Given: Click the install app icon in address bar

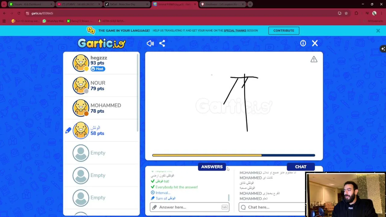Looking at the screenshot, I should tap(340, 13).
